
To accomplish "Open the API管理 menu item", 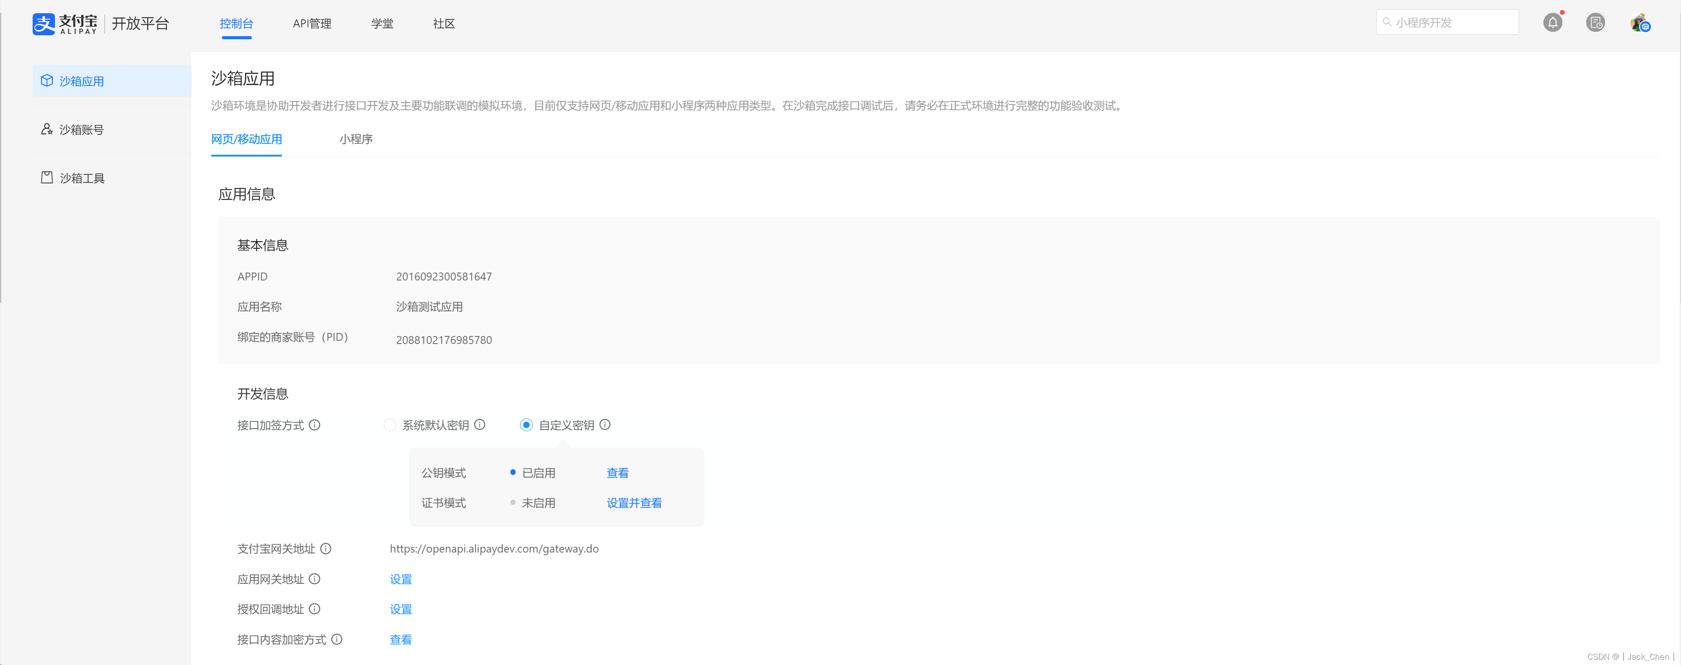I will (312, 23).
